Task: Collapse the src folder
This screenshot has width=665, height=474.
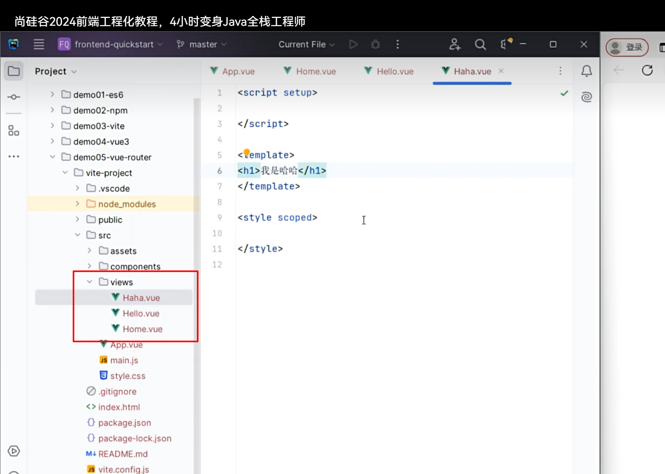Action: (x=77, y=235)
